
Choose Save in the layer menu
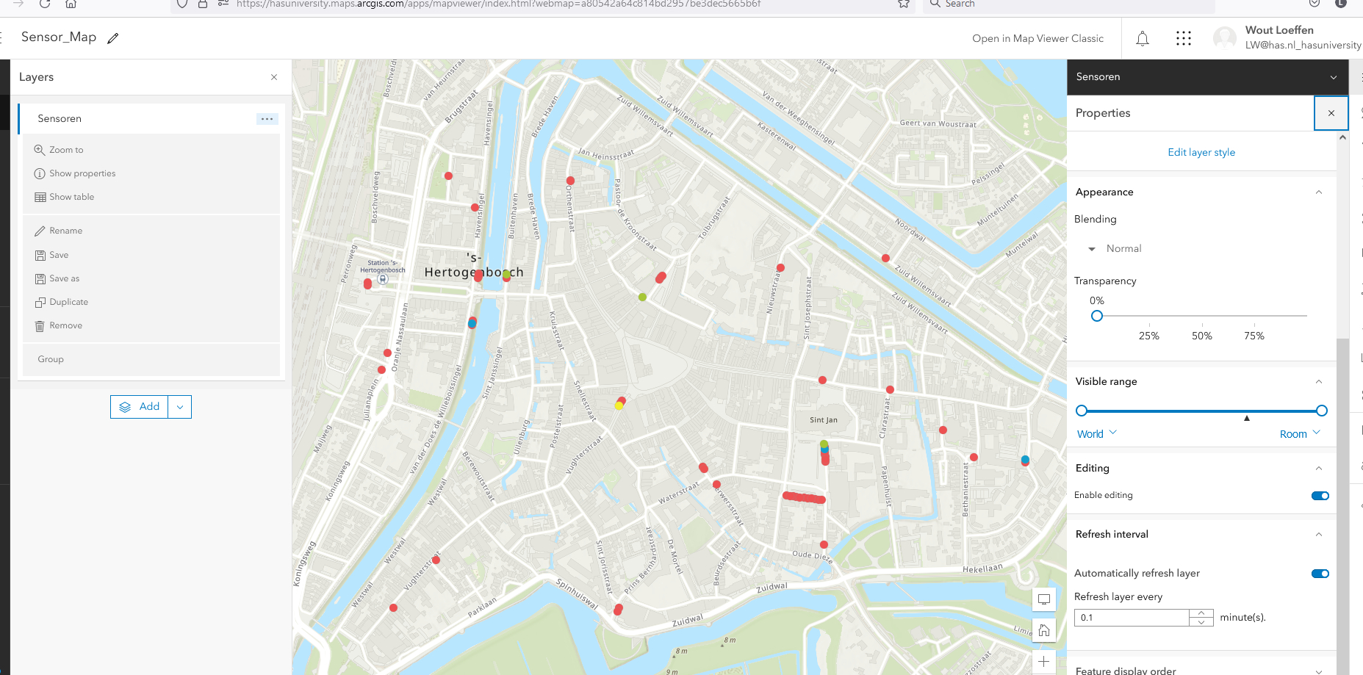pos(51,255)
